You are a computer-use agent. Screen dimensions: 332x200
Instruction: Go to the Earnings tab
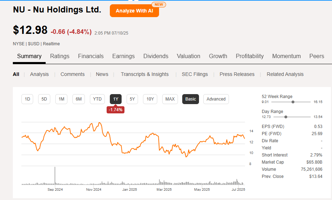point(123,56)
